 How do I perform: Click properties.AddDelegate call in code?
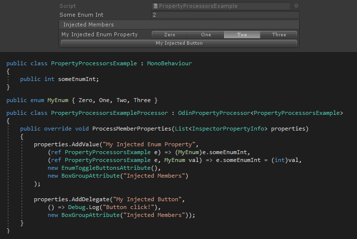point(72,199)
